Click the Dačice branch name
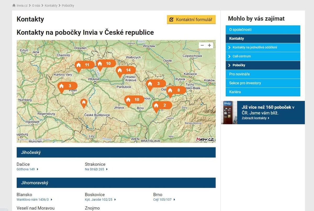 tap(23, 164)
